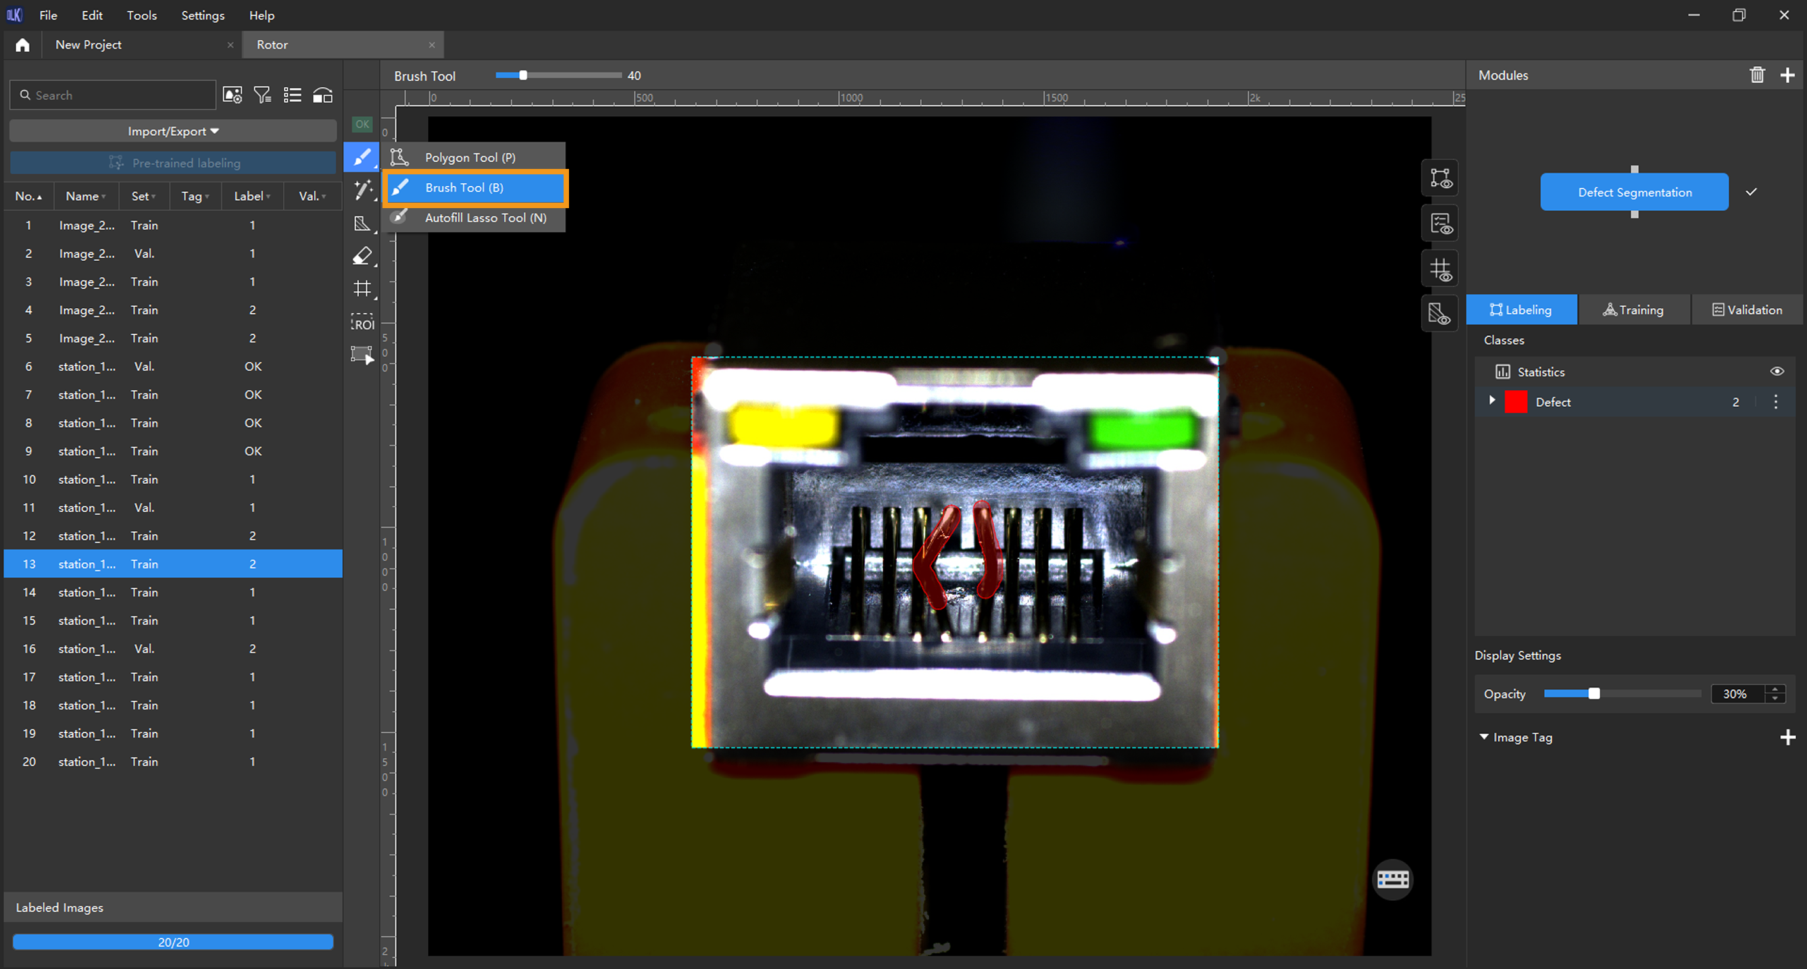
Task: Click the OK label badge in toolbar
Action: tap(362, 124)
